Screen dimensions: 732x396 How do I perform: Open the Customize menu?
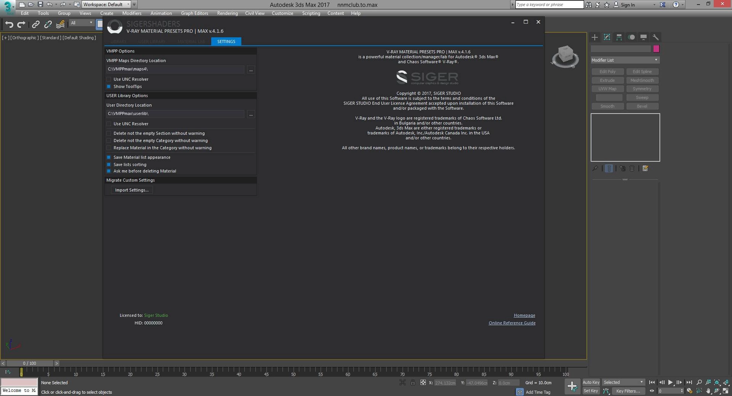click(283, 13)
